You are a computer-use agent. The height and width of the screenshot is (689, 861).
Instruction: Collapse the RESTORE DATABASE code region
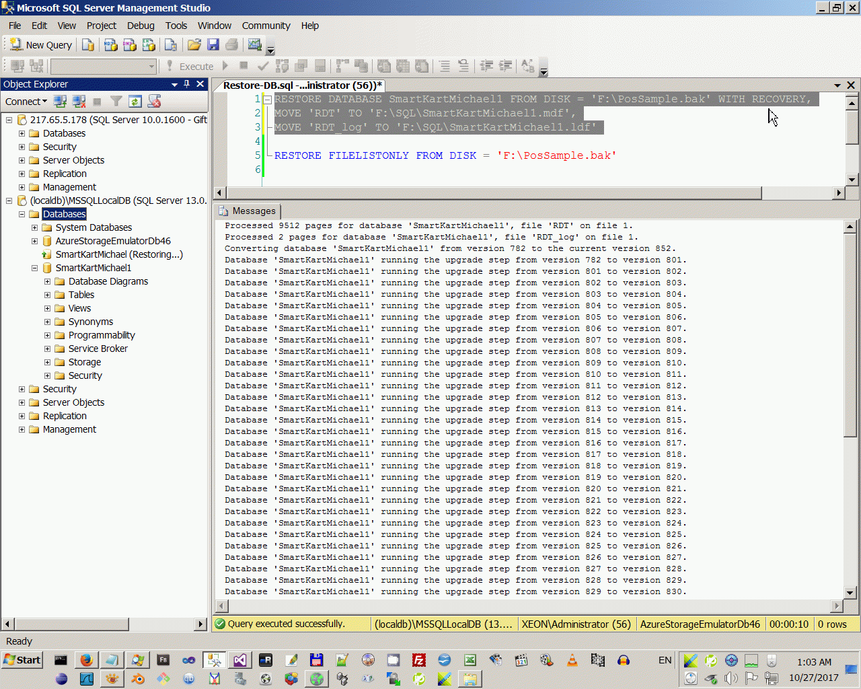pos(267,100)
